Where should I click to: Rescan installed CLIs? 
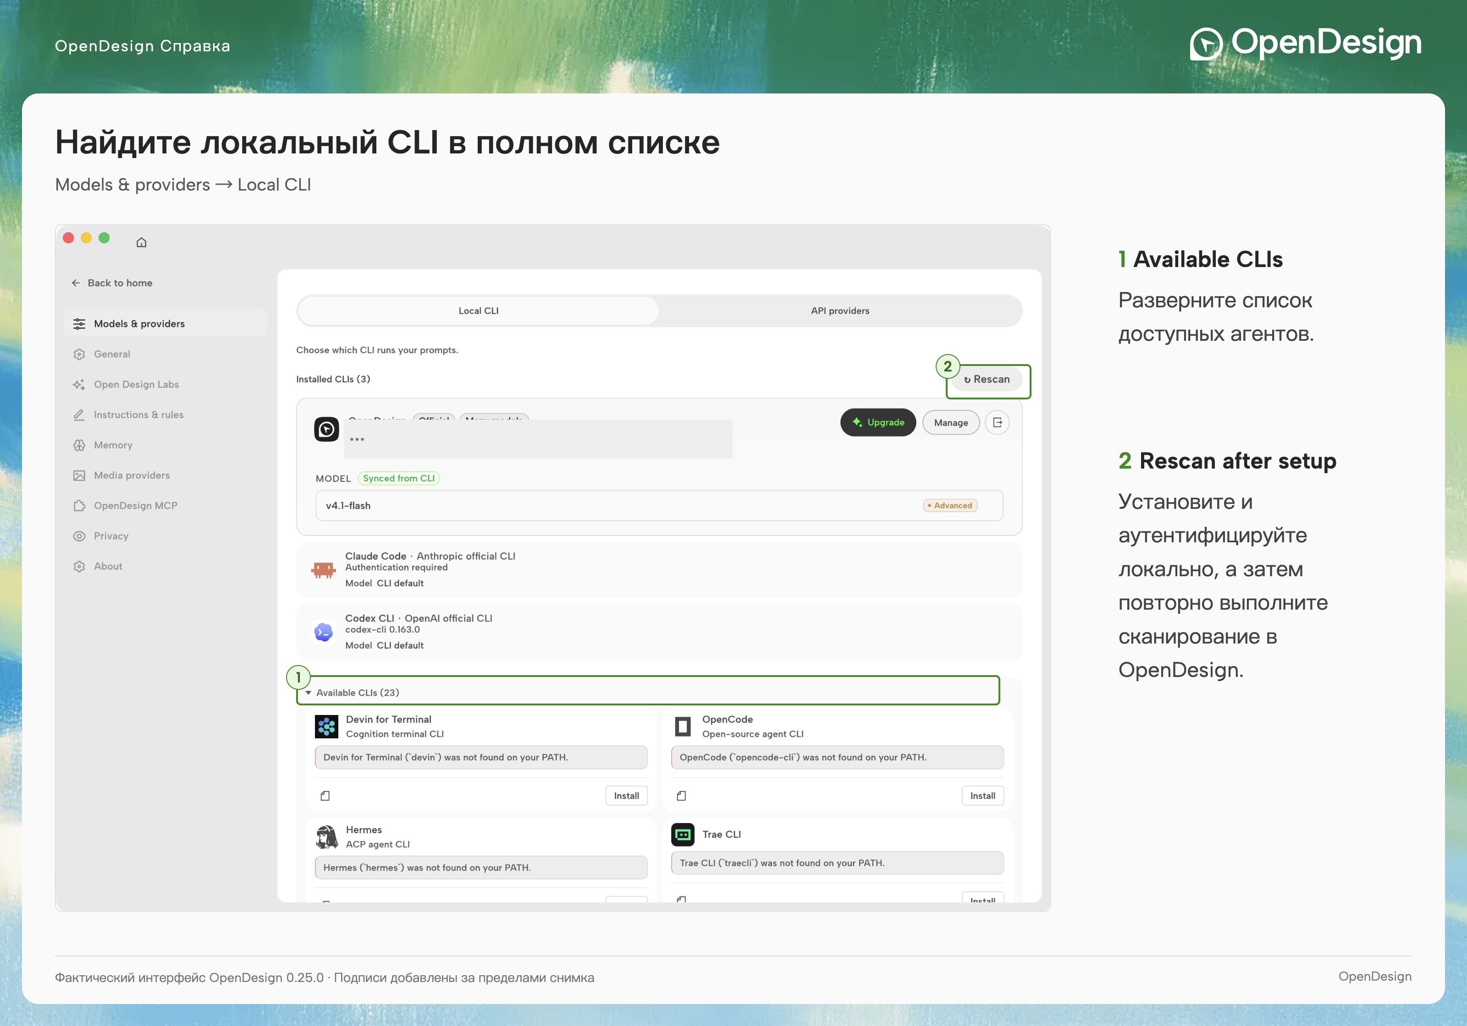tap(987, 379)
